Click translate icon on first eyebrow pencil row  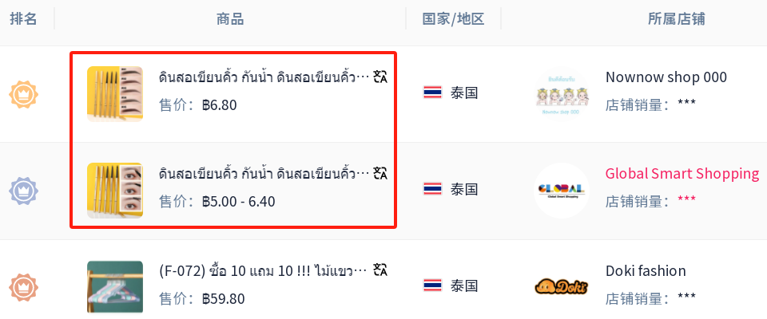click(380, 77)
